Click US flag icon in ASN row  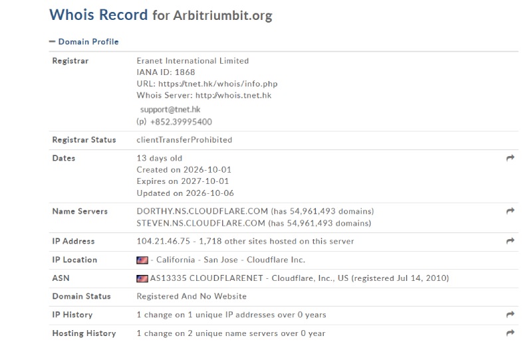coord(142,278)
